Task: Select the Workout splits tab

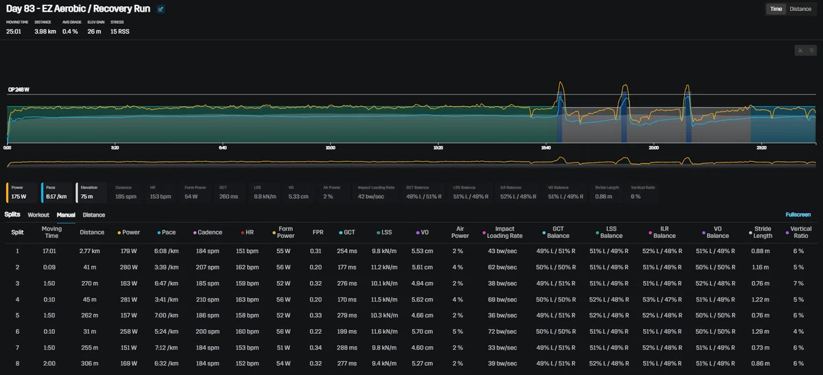Action: tap(38, 215)
